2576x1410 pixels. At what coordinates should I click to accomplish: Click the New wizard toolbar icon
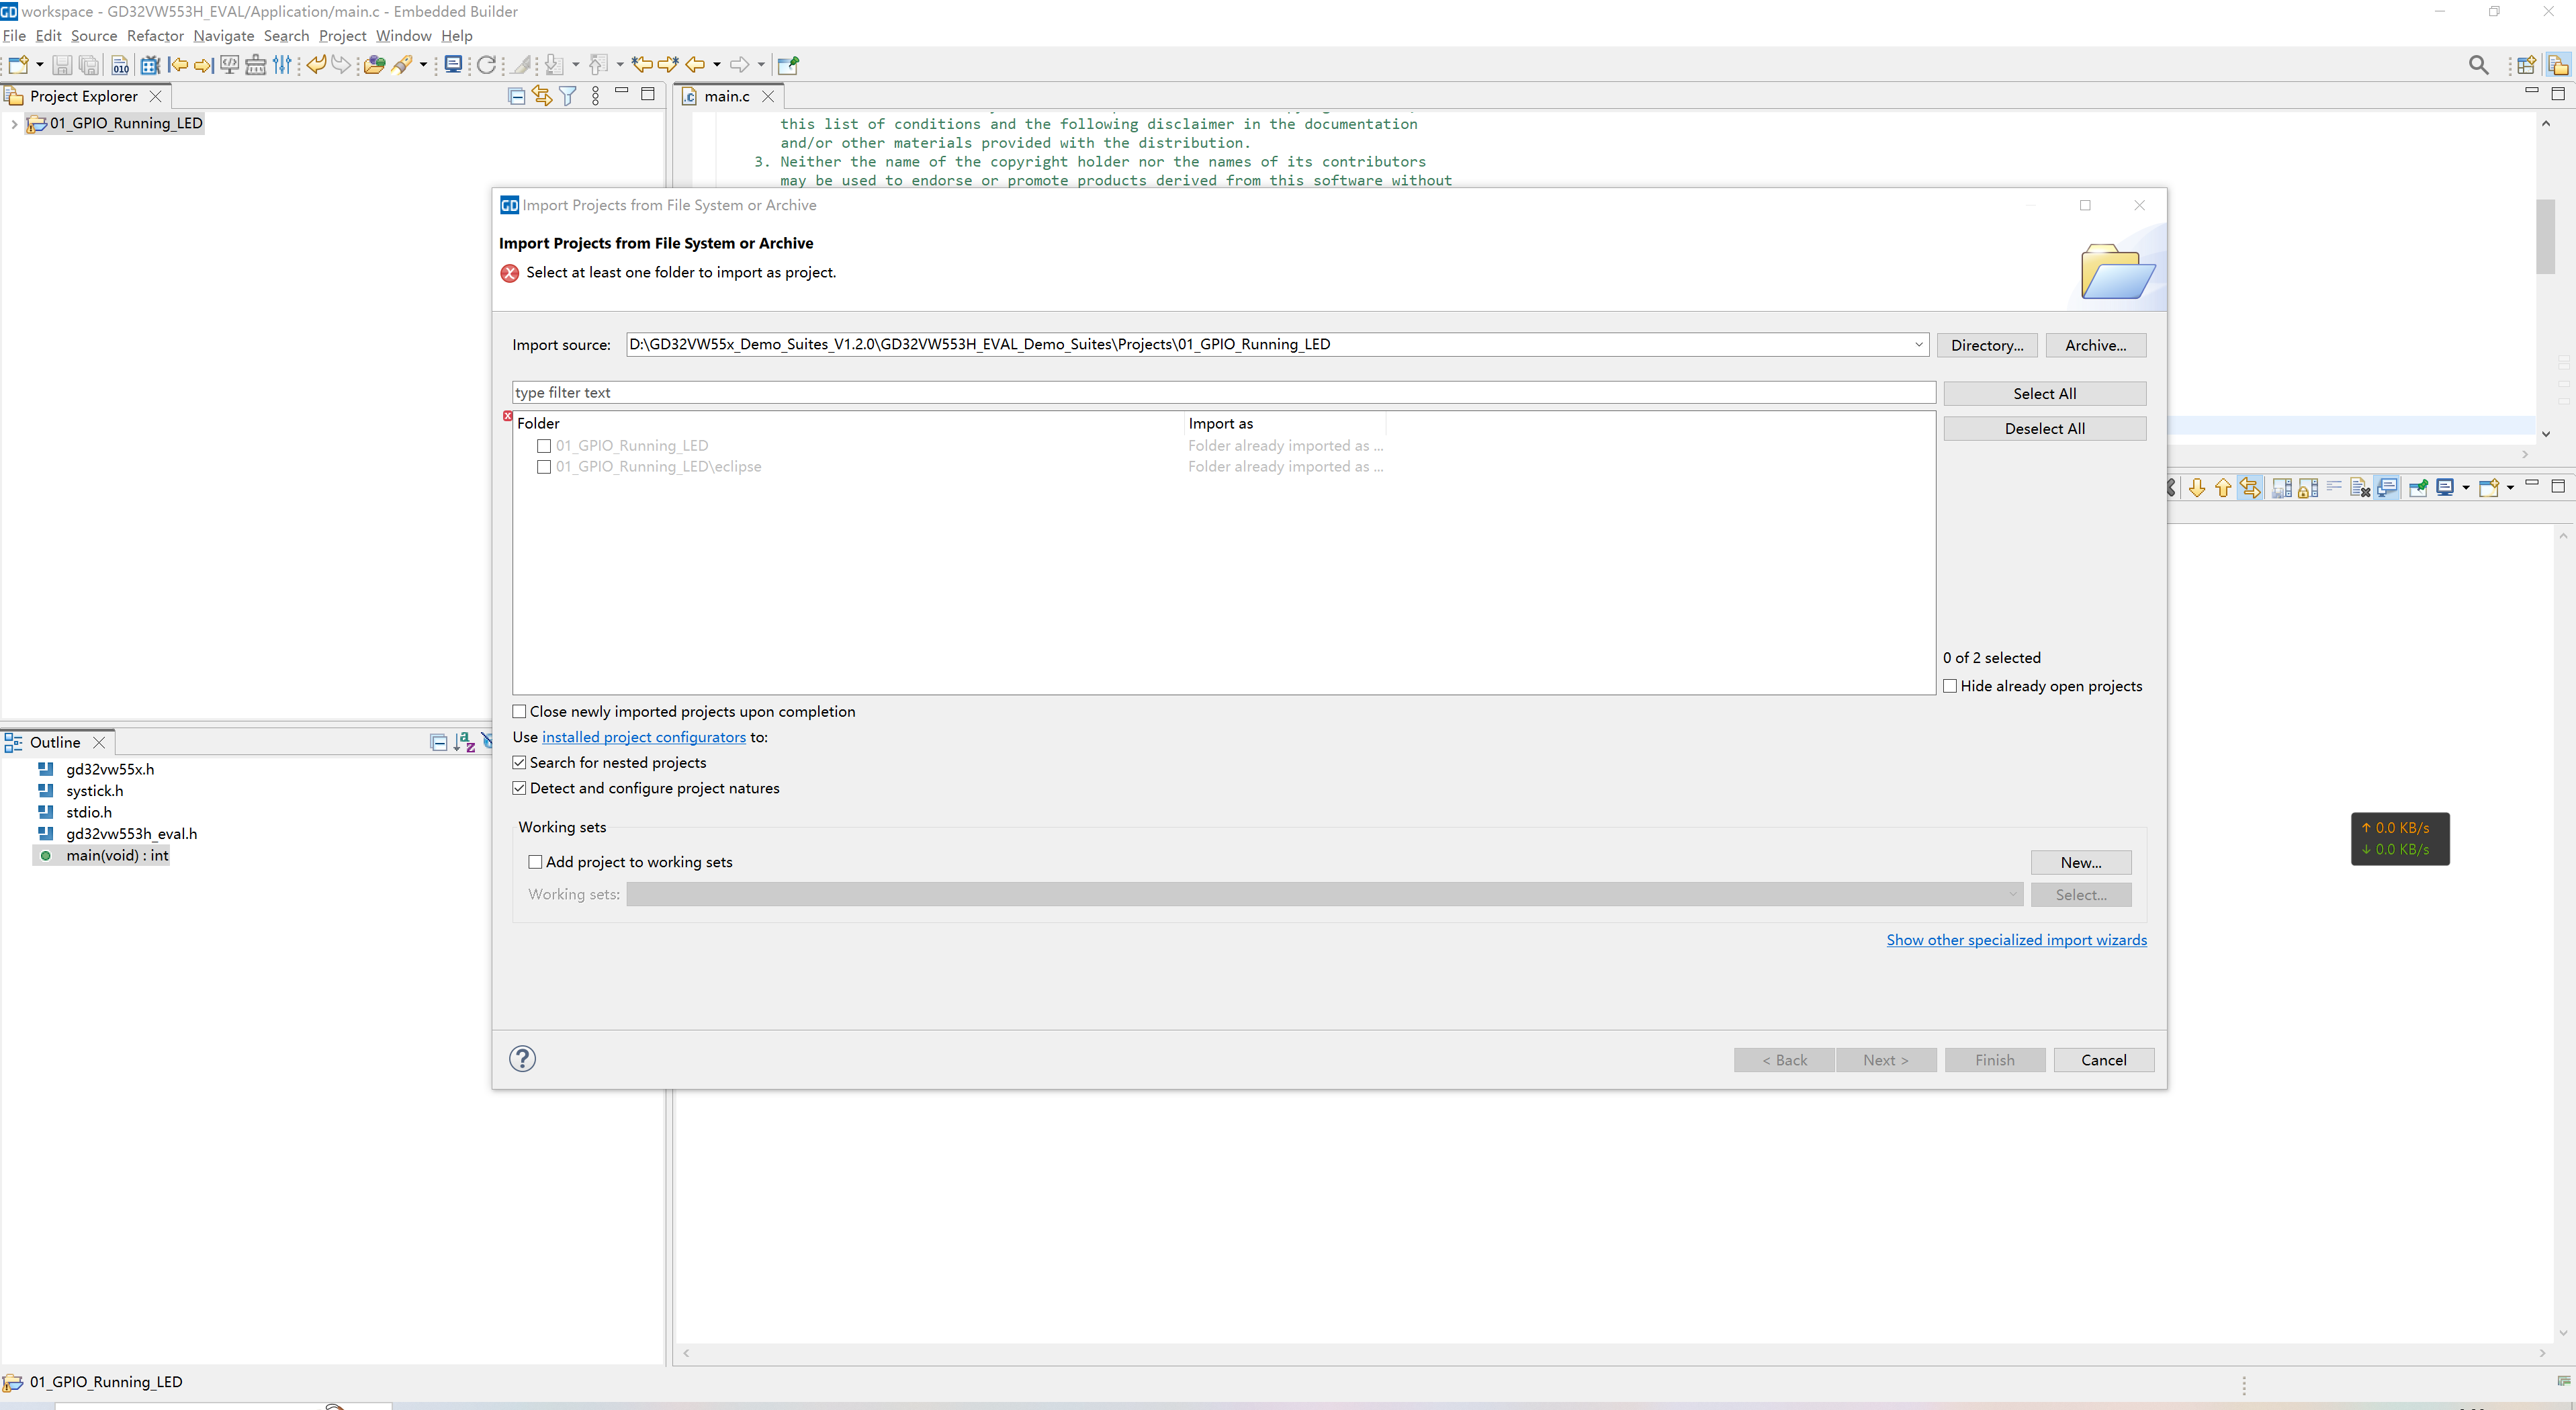coord(17,65)
